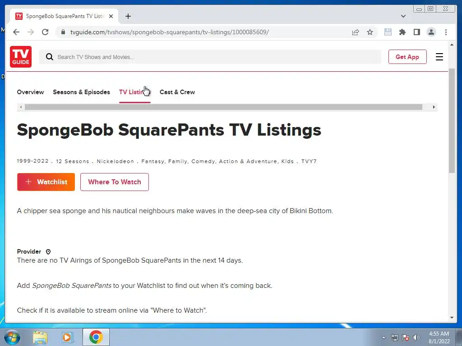
Task: Click the network tray icon
Action: pyautogui.click(x=394, y=337)
